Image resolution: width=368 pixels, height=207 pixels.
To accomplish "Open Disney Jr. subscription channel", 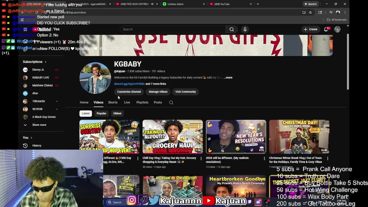I will click(38, 70).
